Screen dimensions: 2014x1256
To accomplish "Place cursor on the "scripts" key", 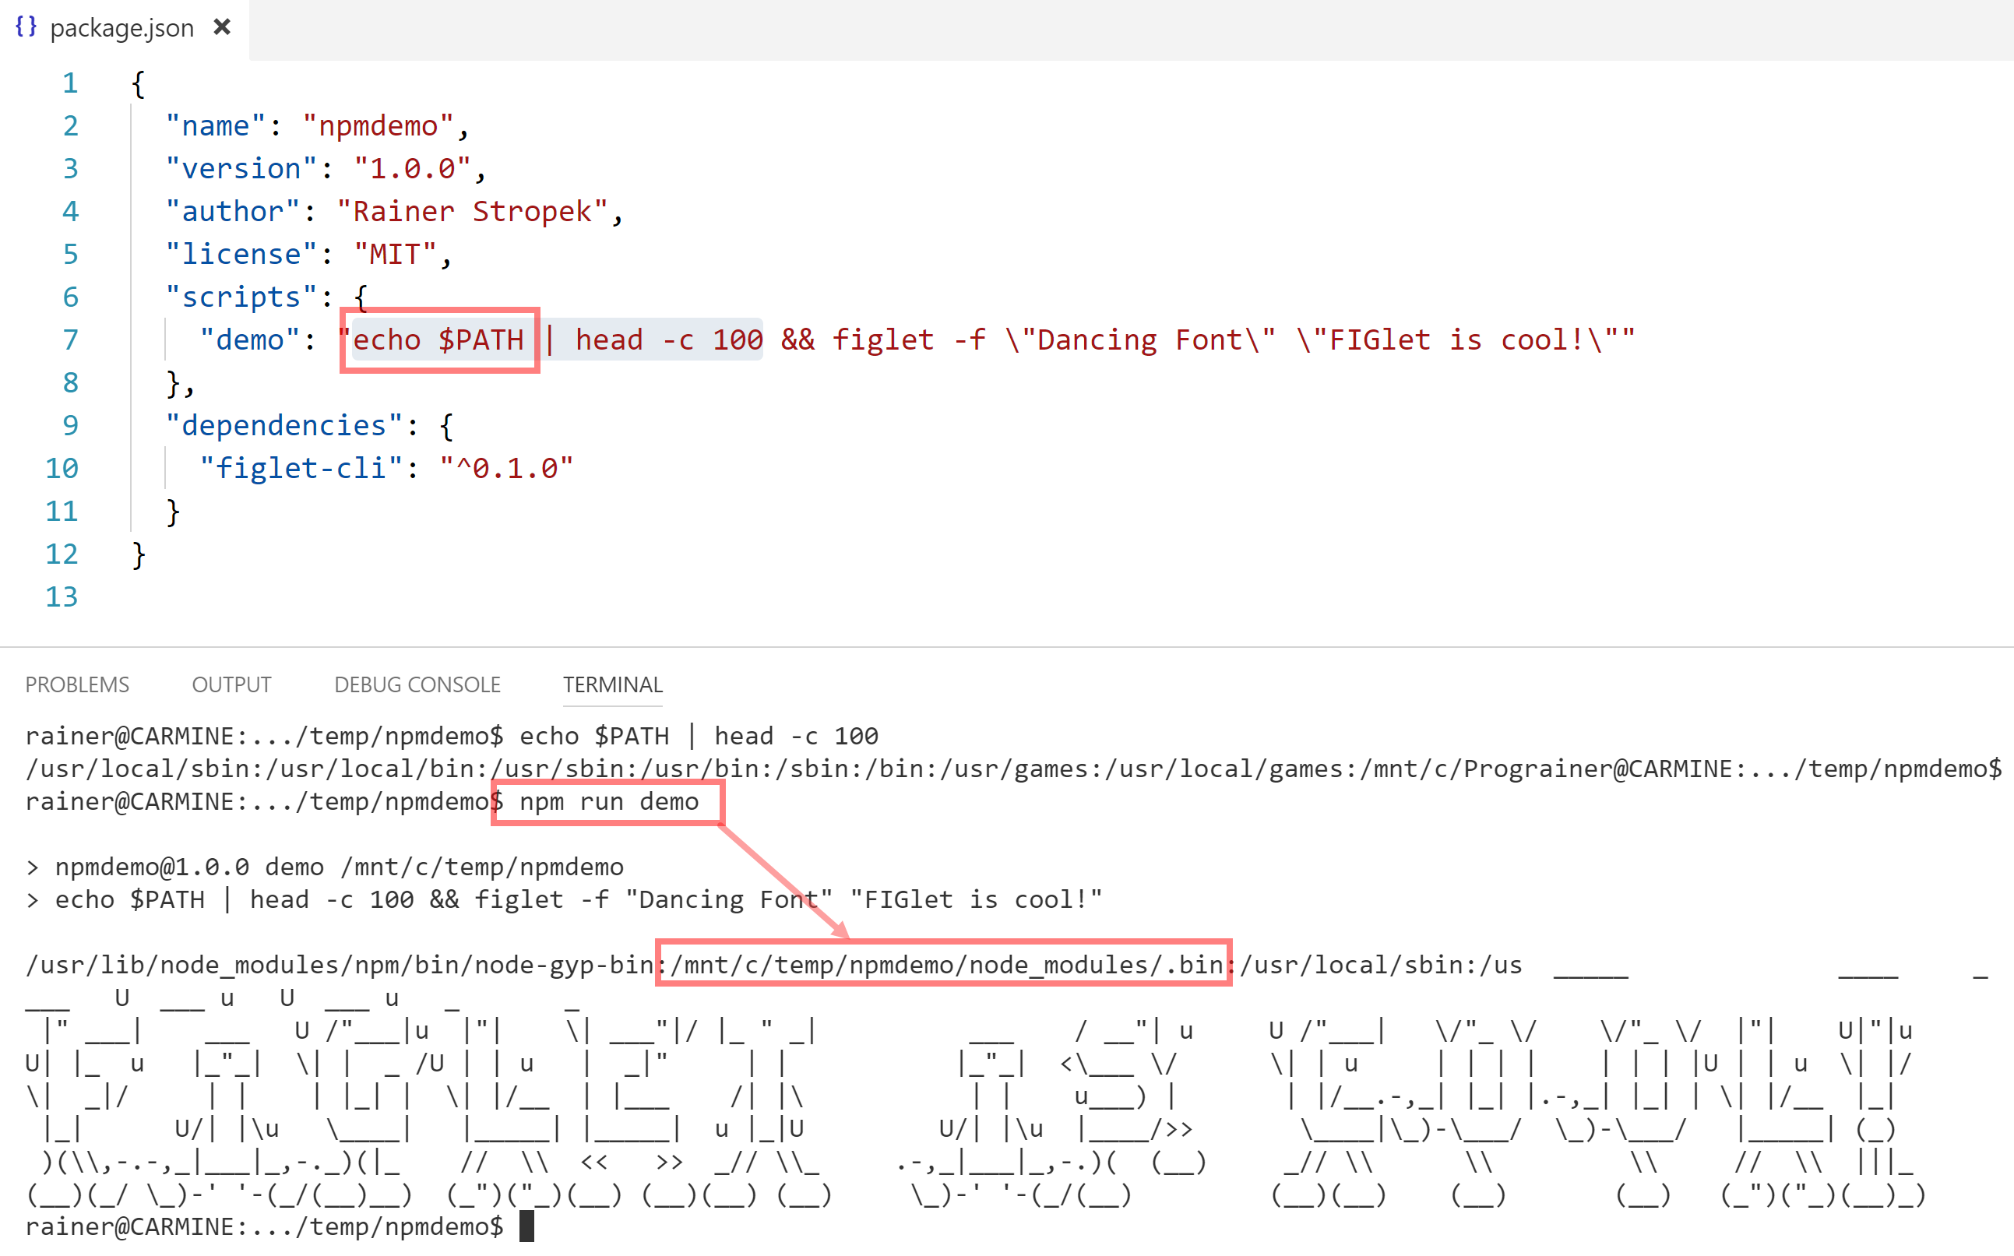I will pyautogui.click(x=241, y=297).
